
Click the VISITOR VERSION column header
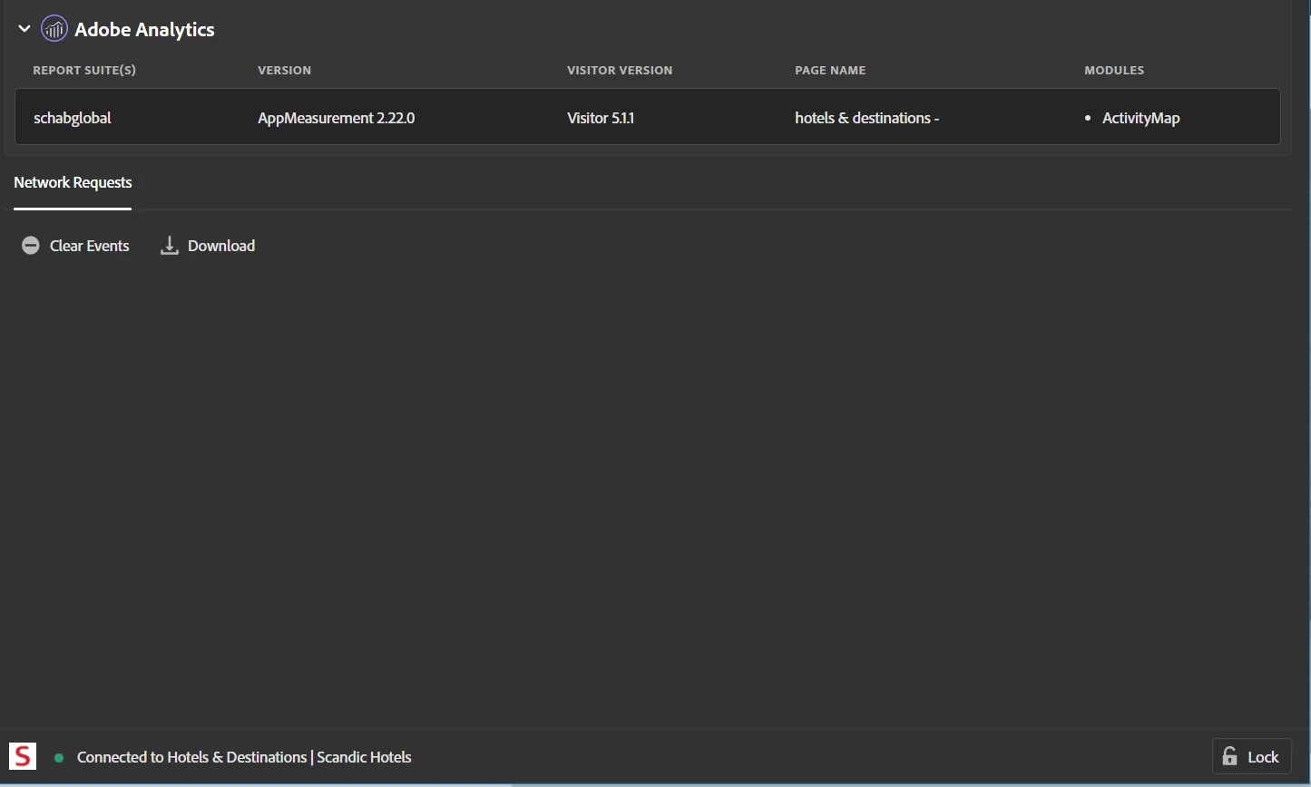pos(620,70)
